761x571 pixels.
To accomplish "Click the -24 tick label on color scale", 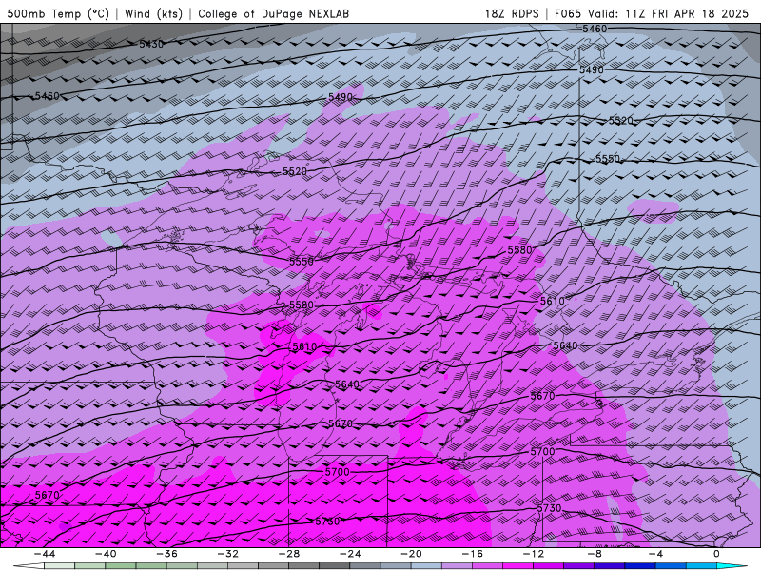I will click(x=350, y=554).
